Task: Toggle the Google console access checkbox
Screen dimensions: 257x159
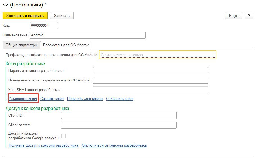Action: (64, 136)
